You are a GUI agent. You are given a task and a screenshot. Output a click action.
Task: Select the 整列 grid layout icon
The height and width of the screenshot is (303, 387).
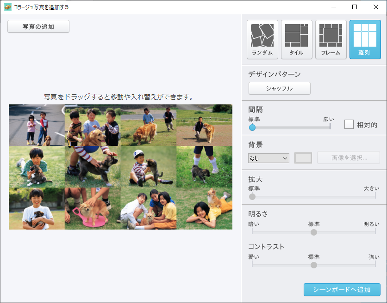point(365,39)
